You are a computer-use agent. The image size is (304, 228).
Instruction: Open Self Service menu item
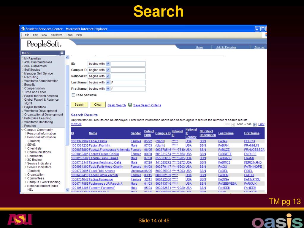[32, 69]
